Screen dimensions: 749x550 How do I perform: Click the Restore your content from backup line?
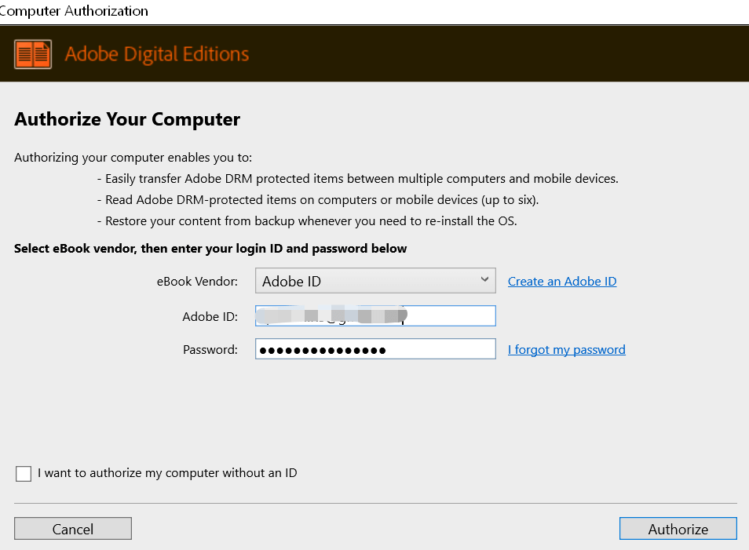[x=307, y=221]
